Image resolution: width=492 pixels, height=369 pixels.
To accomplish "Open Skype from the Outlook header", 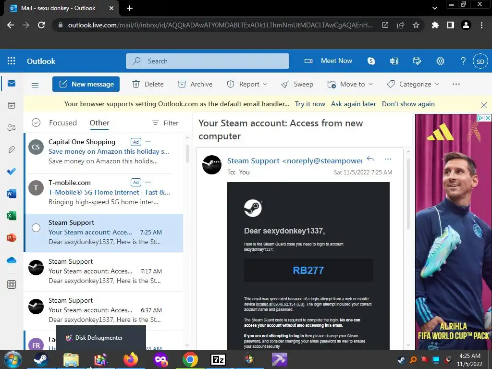I will pyautogui.click(x=371, y=61).
